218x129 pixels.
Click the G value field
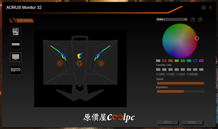click(x=172, y=74)
